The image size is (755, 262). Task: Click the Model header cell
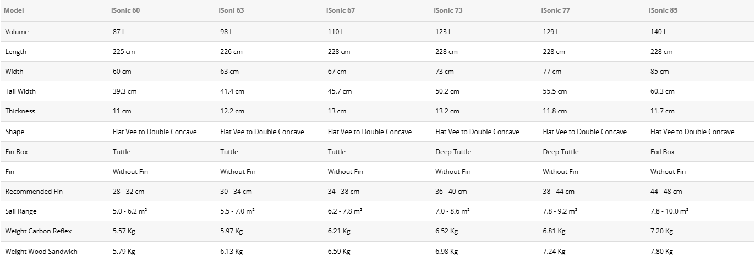pyautogui.click(x=14, y=10)
